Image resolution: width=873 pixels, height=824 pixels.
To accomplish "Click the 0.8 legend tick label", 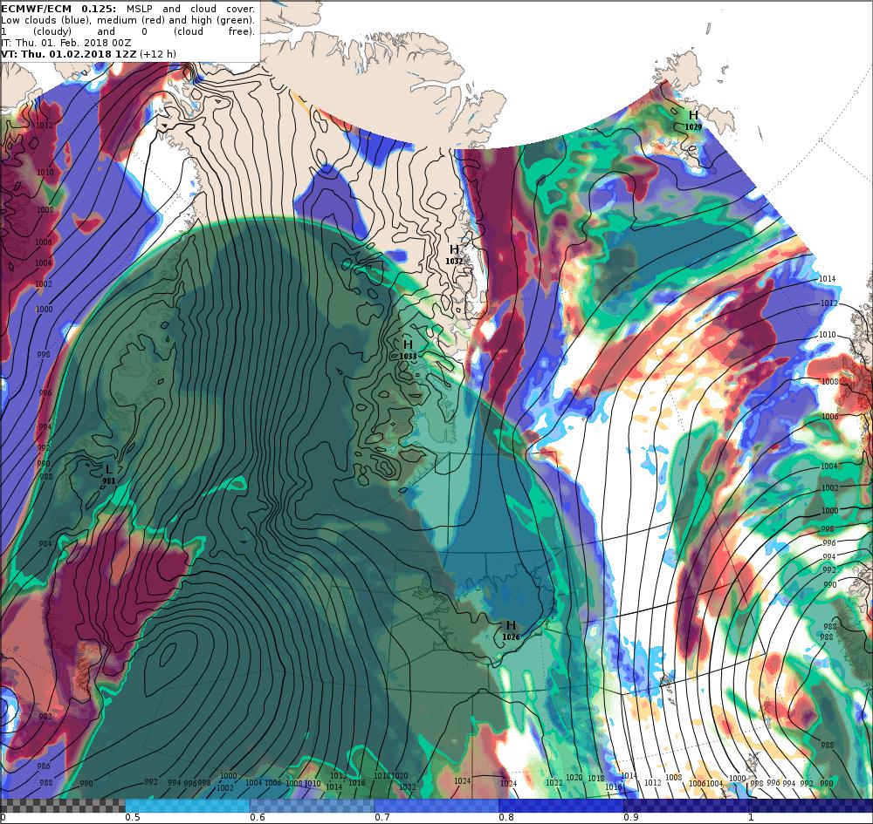I will pyautogui.click(x=506, y=817).
